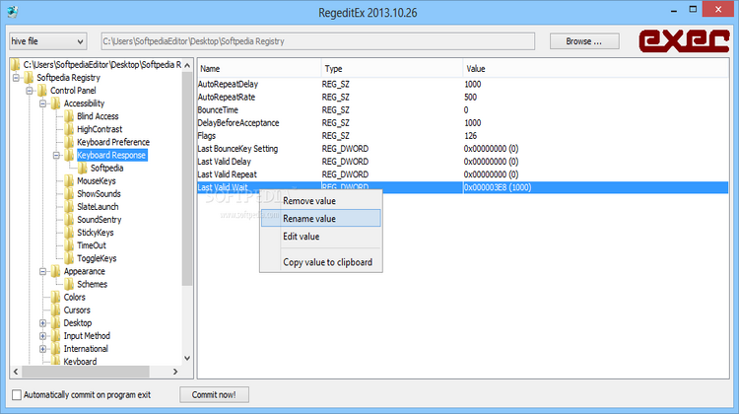
Task: Click the tree scroll right arrow
Action: click(x=175, y=372)
